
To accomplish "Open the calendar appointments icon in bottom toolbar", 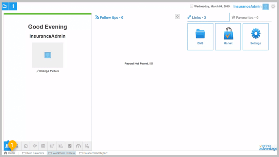I will [x=43, y=146].
